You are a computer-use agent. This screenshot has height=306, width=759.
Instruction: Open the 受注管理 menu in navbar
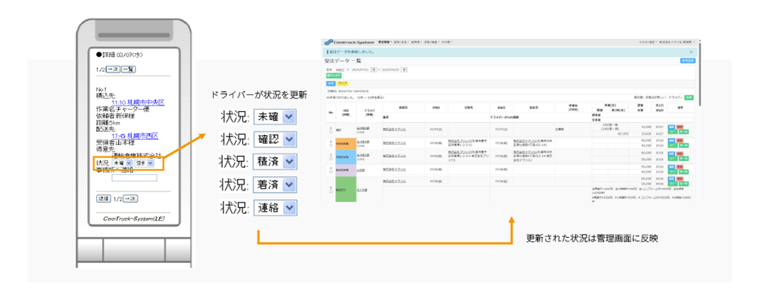[385, 42]
